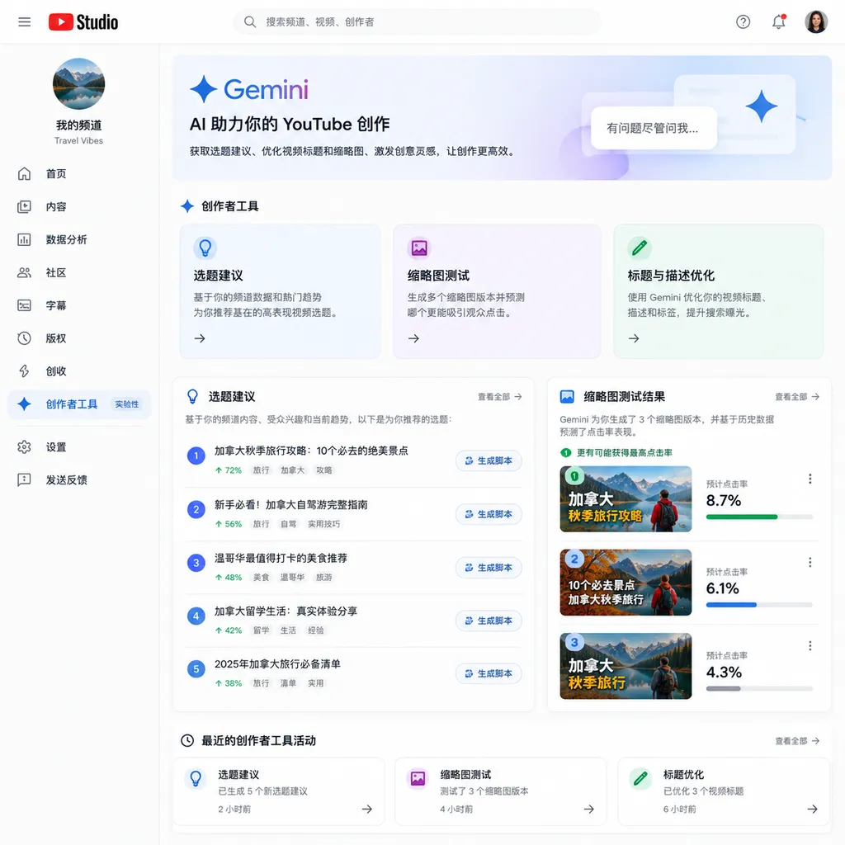The image size is (845, 845).
Task: Open 数据分析 in the sidebar
Action: click(78, 240)
